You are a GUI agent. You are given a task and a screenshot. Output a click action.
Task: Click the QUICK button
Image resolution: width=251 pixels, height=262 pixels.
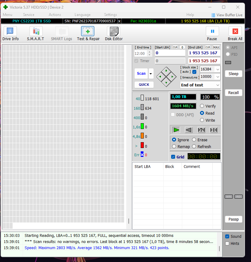[144, 85]
